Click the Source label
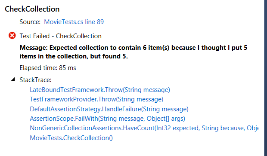Viewport: 267px width, 156px height. 30,22
